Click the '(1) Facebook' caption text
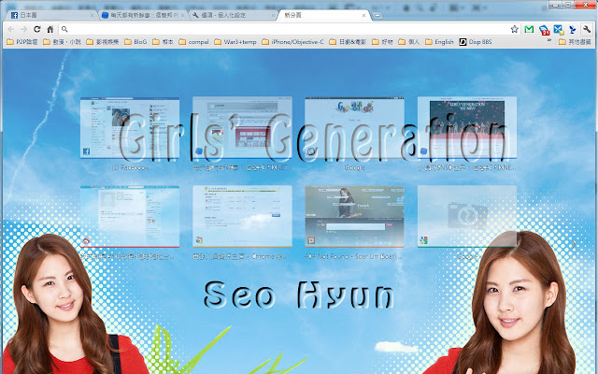This screenshot has height=374, width=598. pos(130,167)
